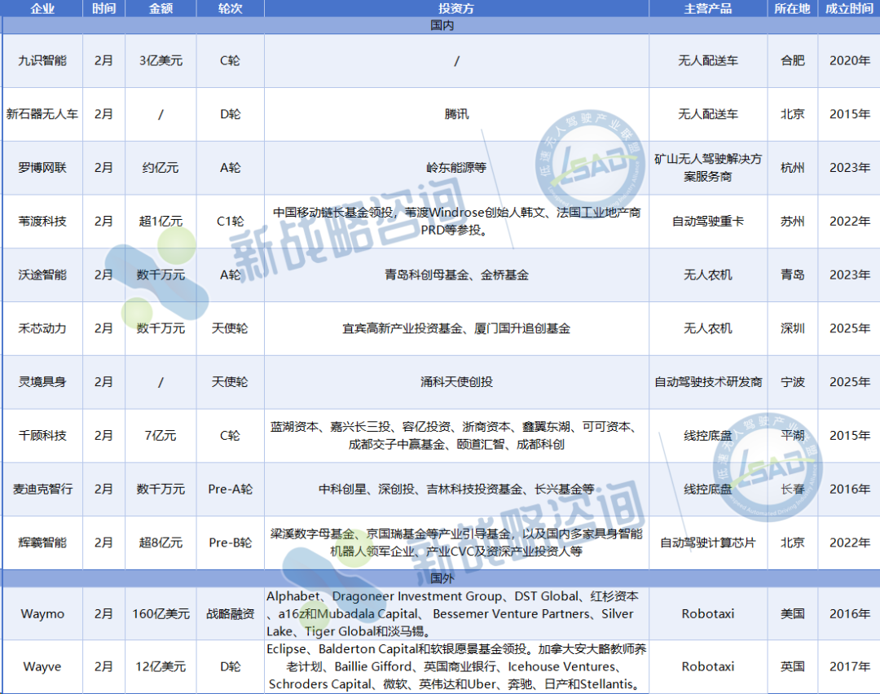Viewport: 880px width, 694px height.
Task: Select the 岭东能源等 investor cell
Action: (456, 168)
